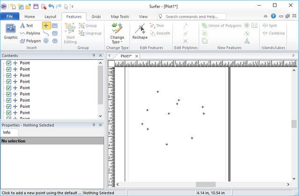299x196 pixels.
Task: Close the Contents panel
Action: click(100, 56)
